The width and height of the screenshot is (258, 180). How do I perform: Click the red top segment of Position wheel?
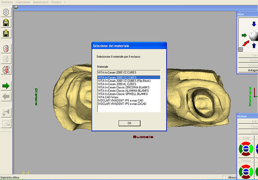pyautogui.click(x=246, y=167)
